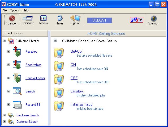Expand the Payables node
This screenshot has height=127, width=168.
(x=8, y=51)
